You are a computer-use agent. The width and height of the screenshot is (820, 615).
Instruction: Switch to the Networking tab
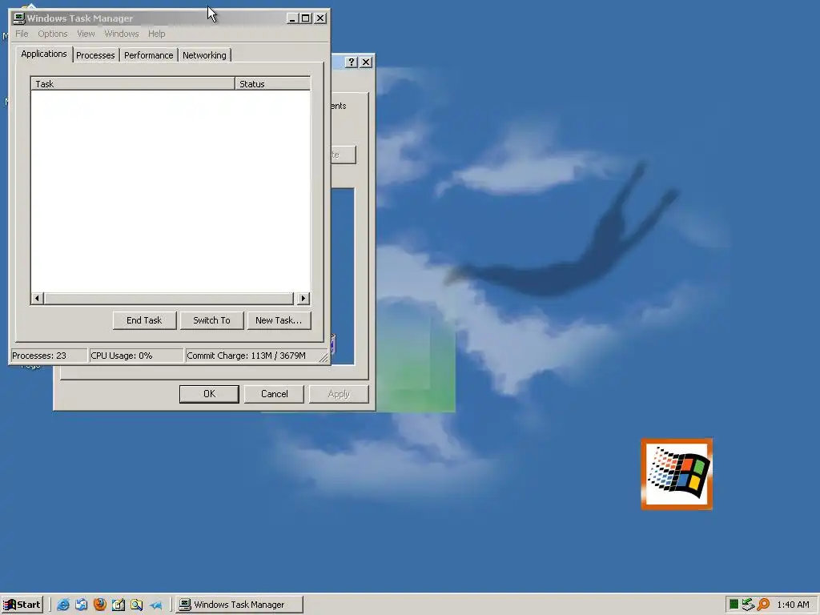coord(204,55)
